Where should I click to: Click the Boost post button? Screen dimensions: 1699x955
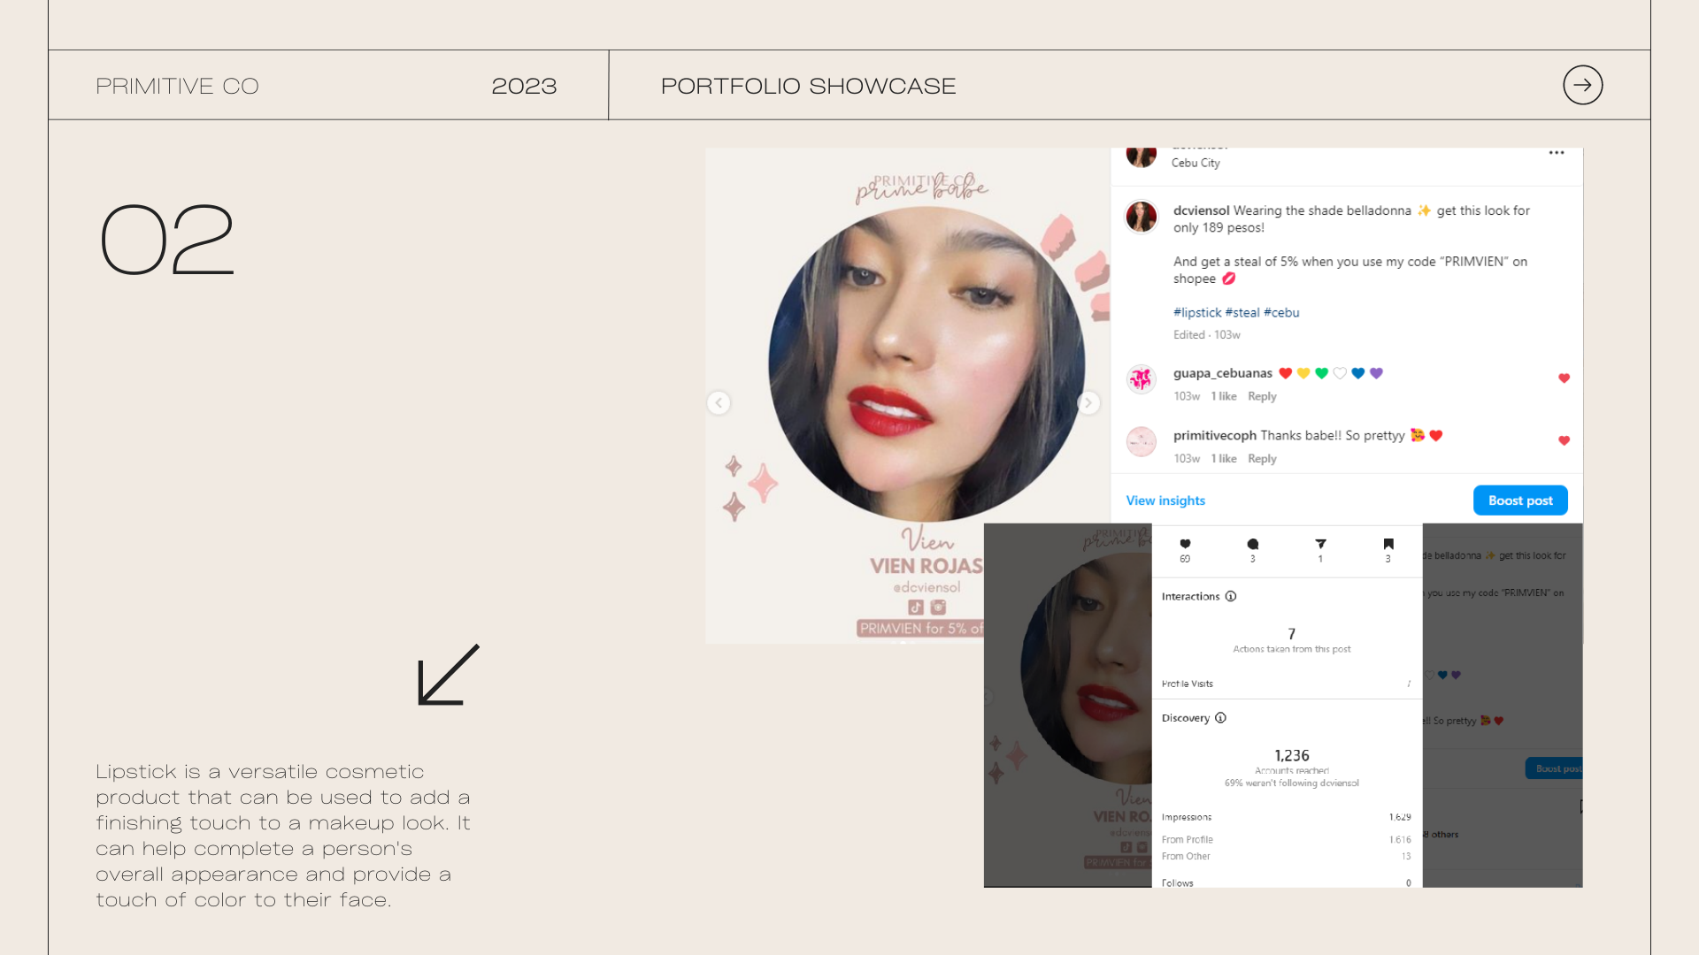point(1519,500)
